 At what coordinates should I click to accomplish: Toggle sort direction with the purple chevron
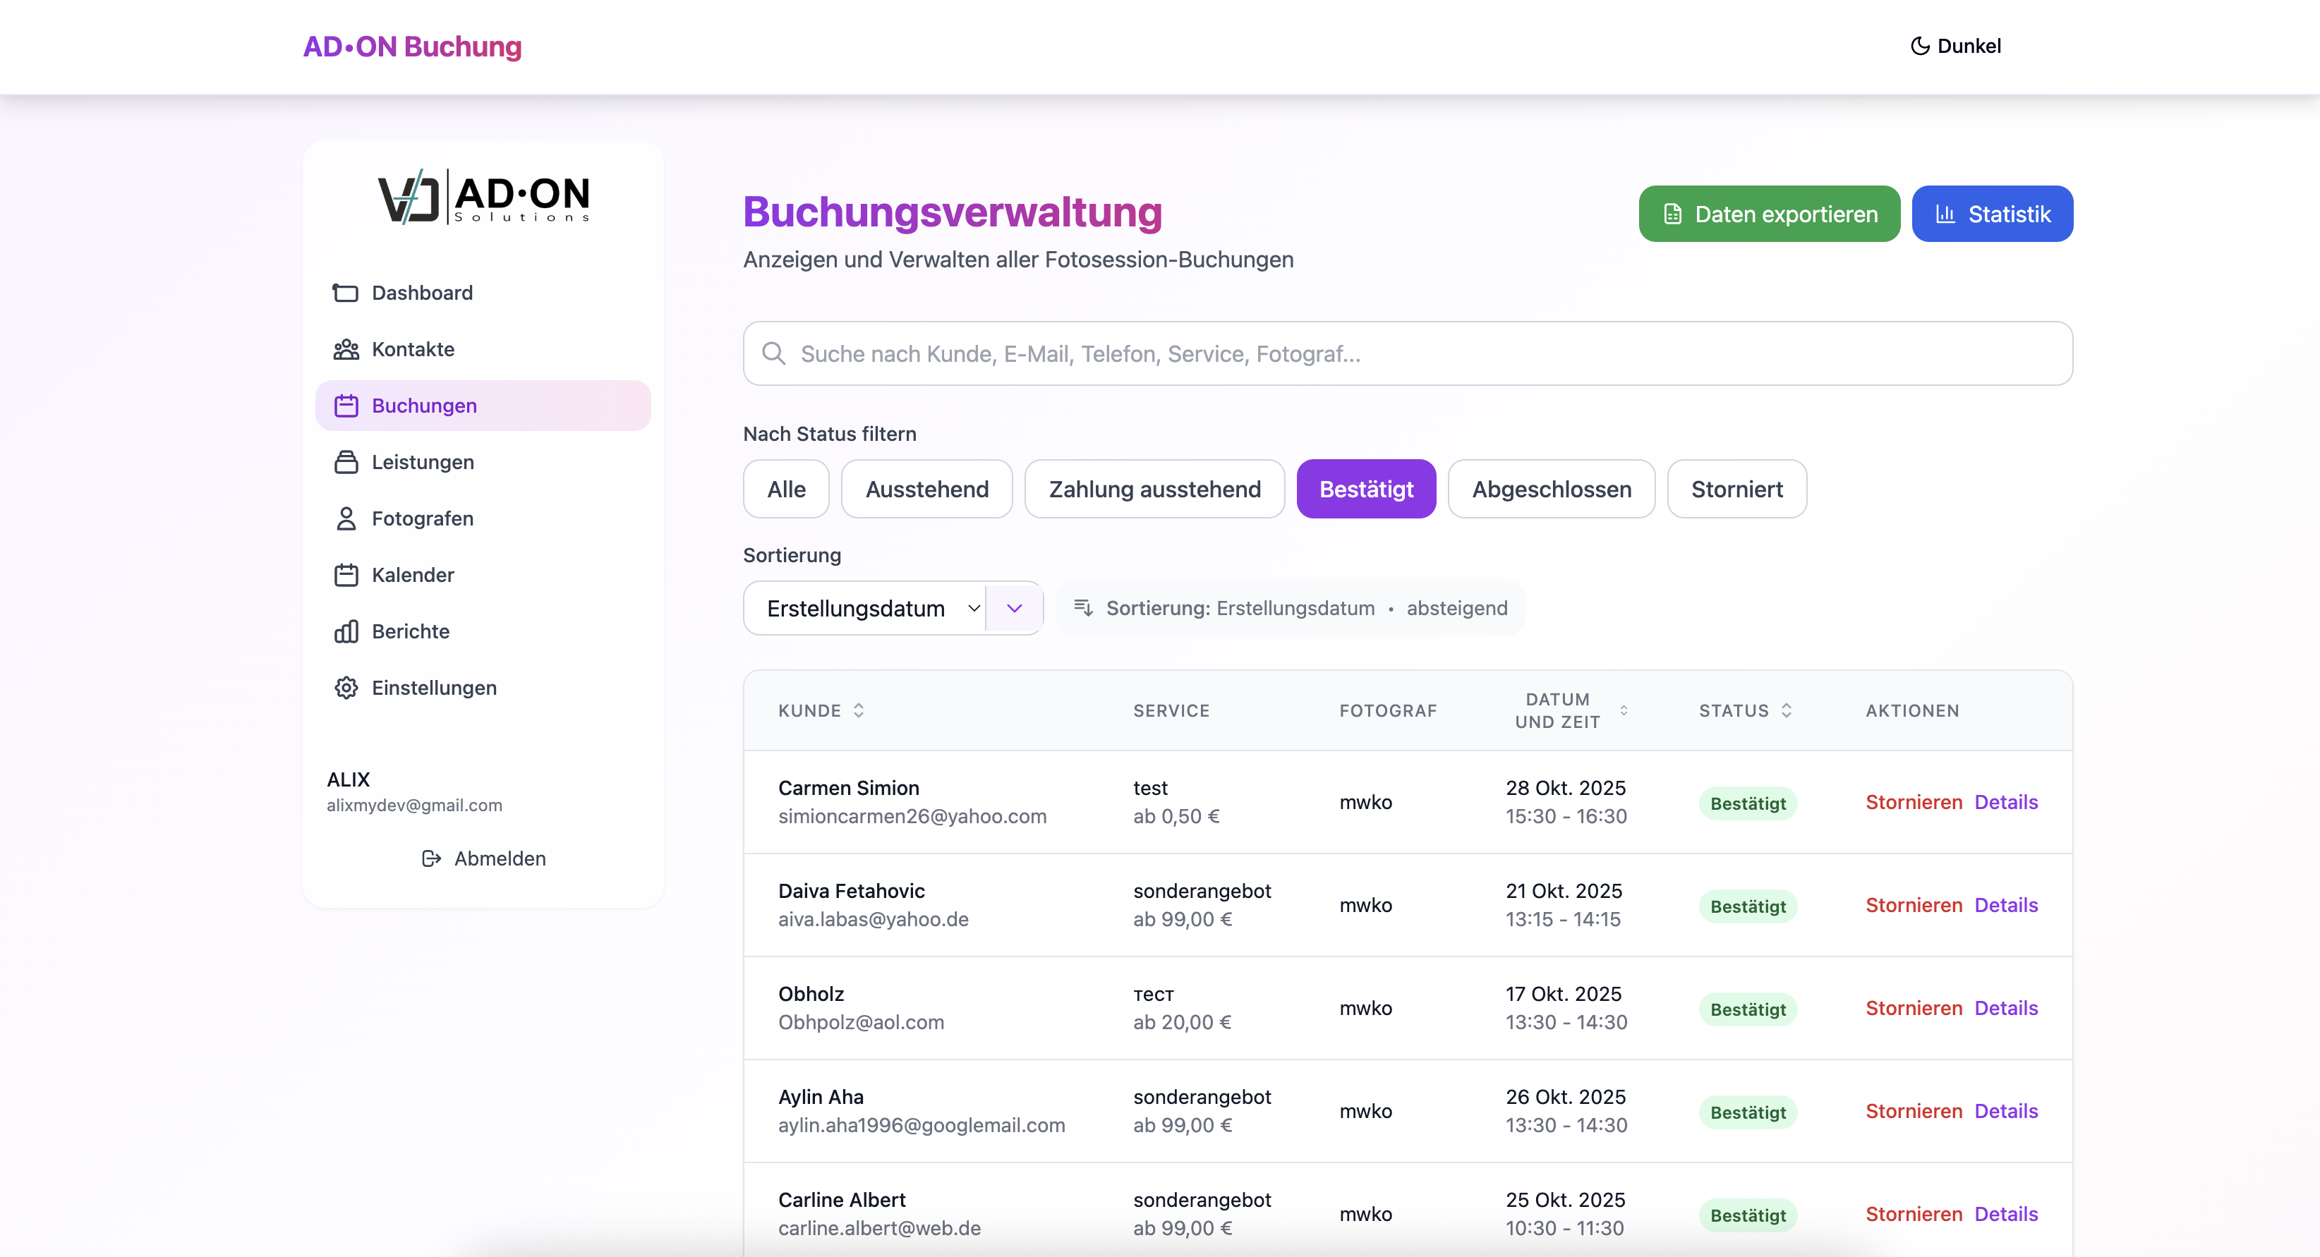click(x=1014, y=609)
